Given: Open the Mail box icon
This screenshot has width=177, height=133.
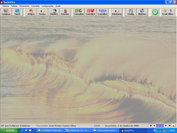Looking at the screenshot, I should 142,12.
